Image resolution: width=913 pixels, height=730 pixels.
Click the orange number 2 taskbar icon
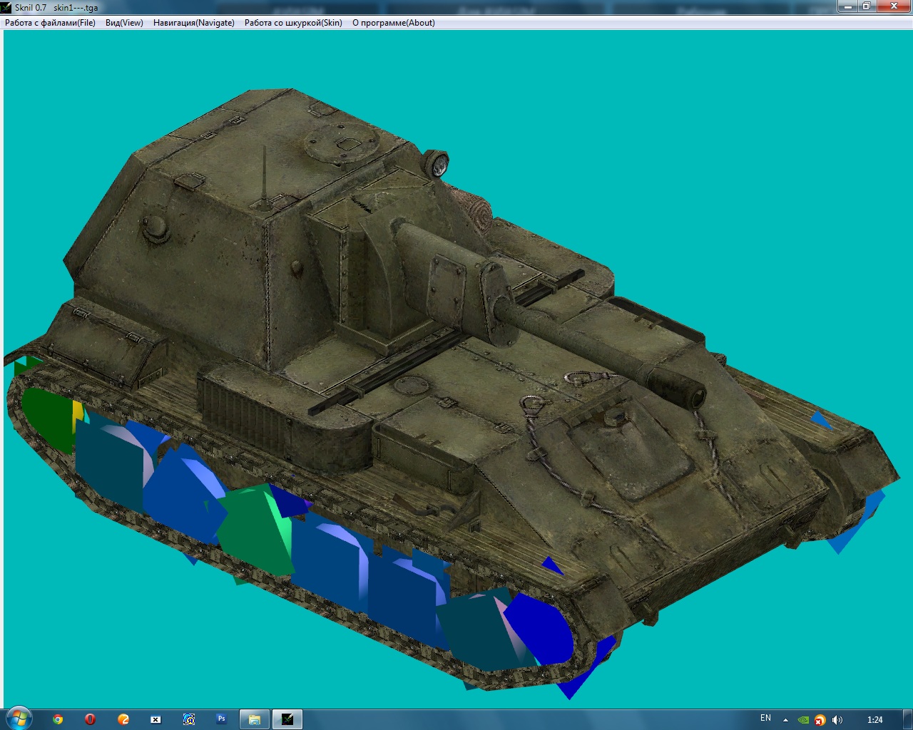[123, 719]
